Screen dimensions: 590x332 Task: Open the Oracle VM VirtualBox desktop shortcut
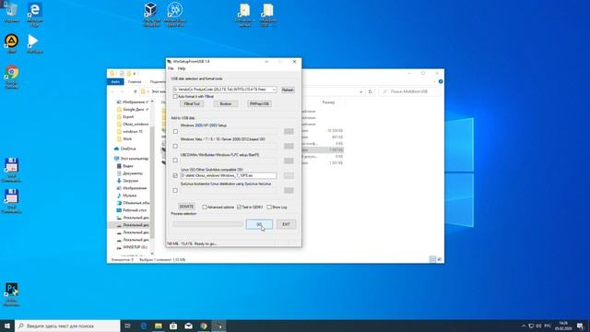pos(151,15)
